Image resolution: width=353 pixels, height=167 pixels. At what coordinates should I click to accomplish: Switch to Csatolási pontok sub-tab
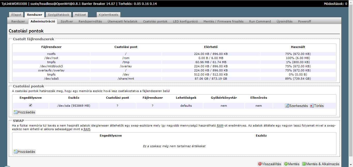(155, 21)
